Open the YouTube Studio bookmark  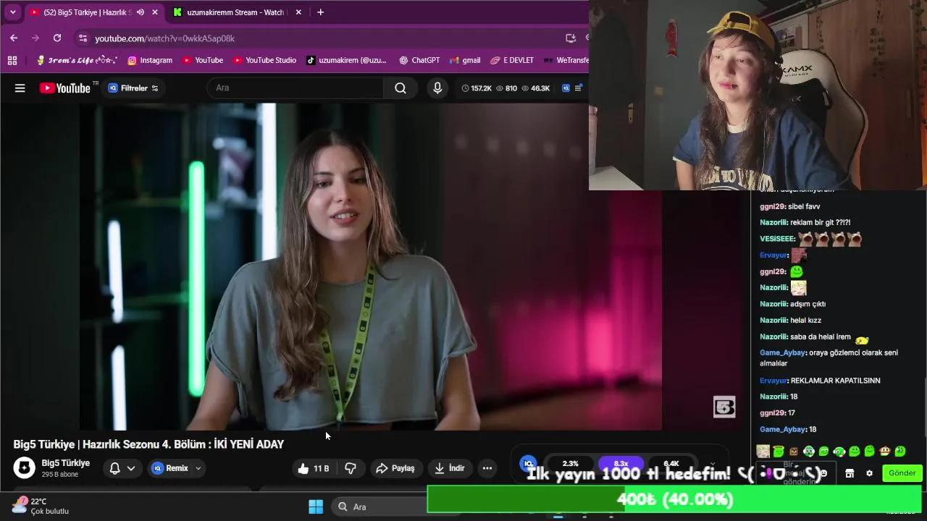[264, 60]
